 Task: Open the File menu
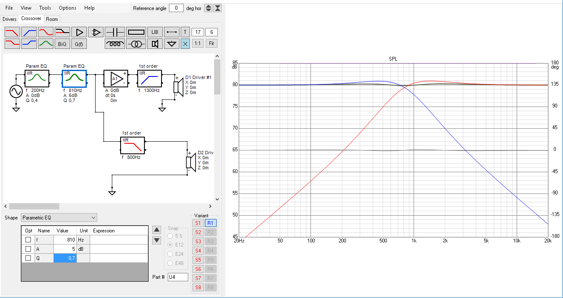[9, 8]
